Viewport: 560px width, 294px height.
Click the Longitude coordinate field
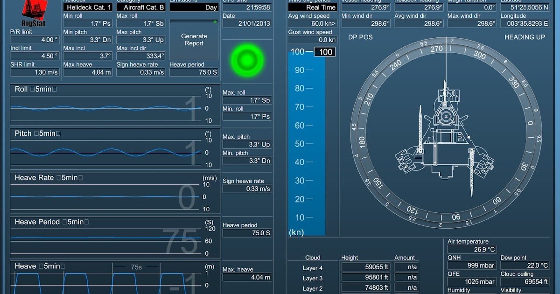(525, 22)
